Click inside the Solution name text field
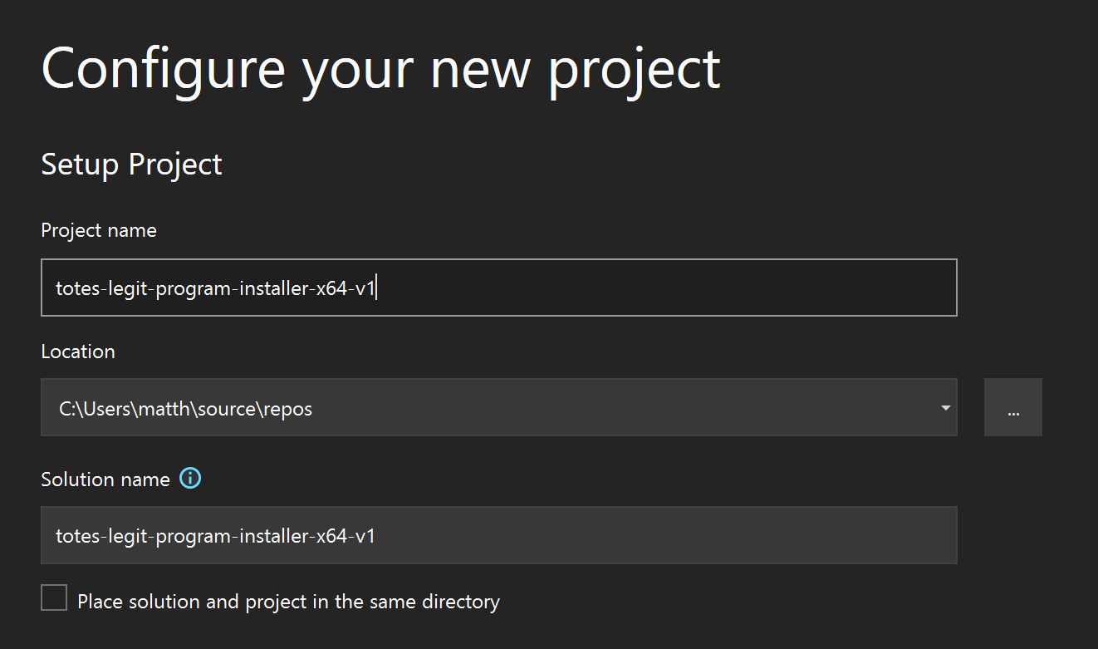This screenshot has width=1098, height=649. (x=664, y=536)
